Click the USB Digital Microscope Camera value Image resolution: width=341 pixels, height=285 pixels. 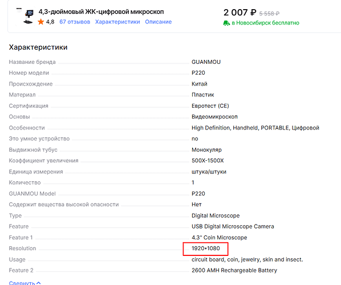coord(233,226)
